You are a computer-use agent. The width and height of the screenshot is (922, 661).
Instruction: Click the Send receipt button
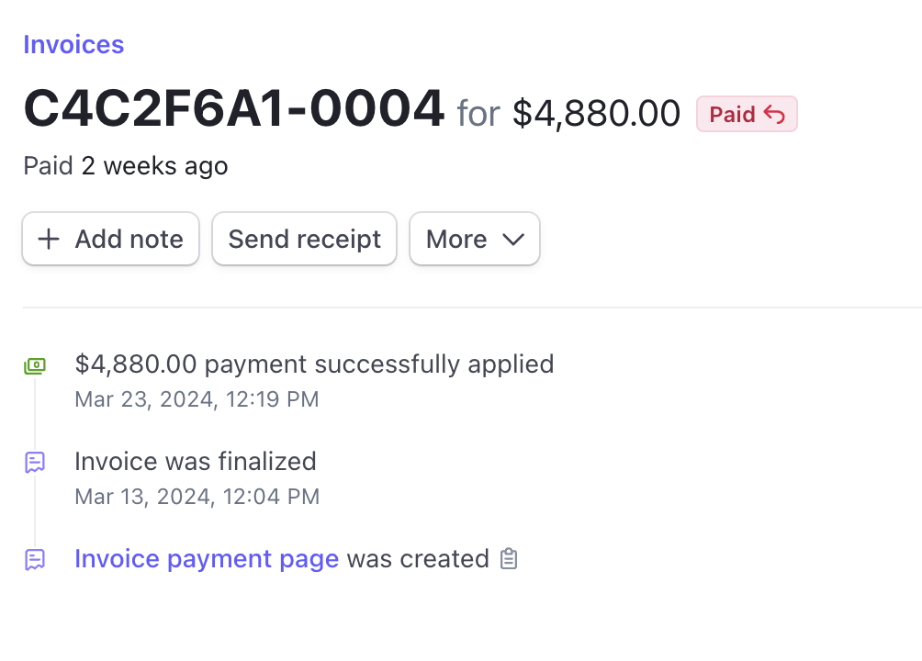click(304, 239)
